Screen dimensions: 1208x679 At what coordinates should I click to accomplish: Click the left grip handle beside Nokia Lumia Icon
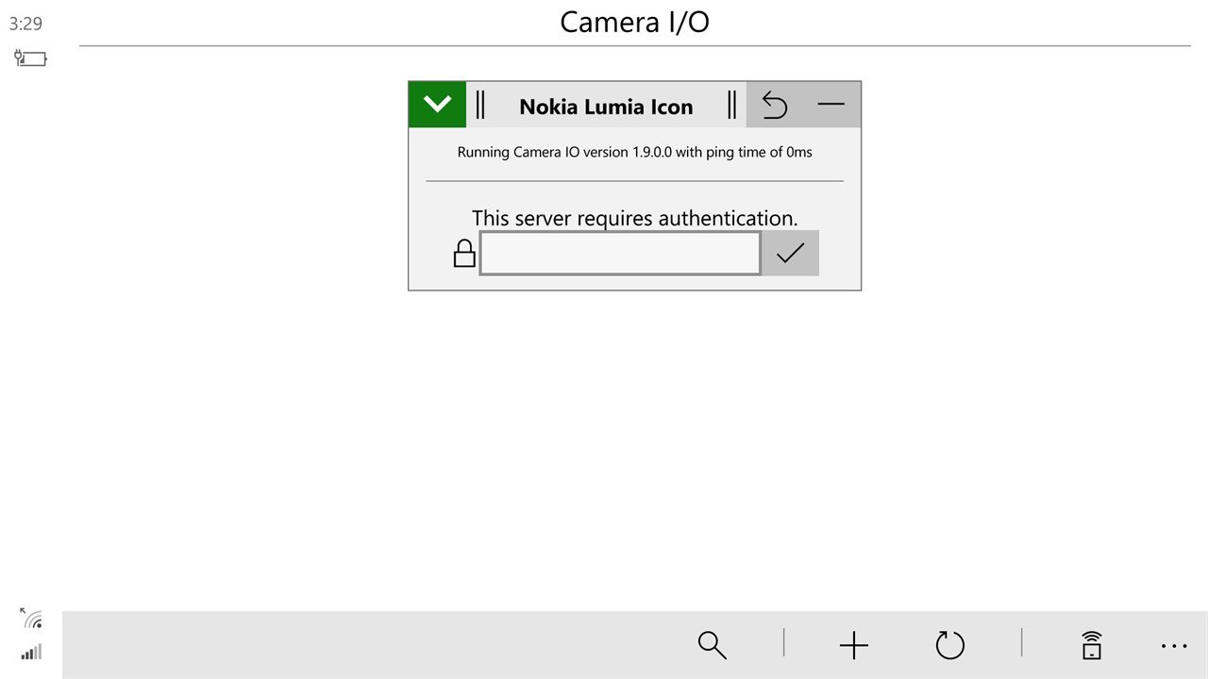coord(480,105)
